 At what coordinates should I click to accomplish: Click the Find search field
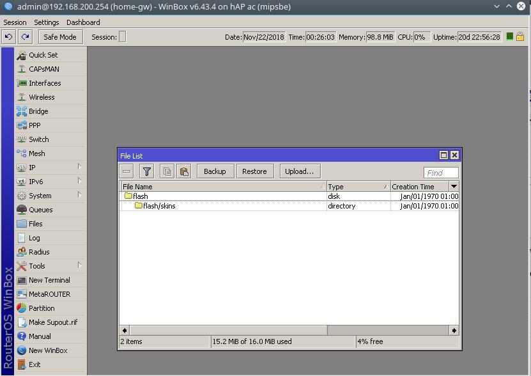tap(441, 173)
